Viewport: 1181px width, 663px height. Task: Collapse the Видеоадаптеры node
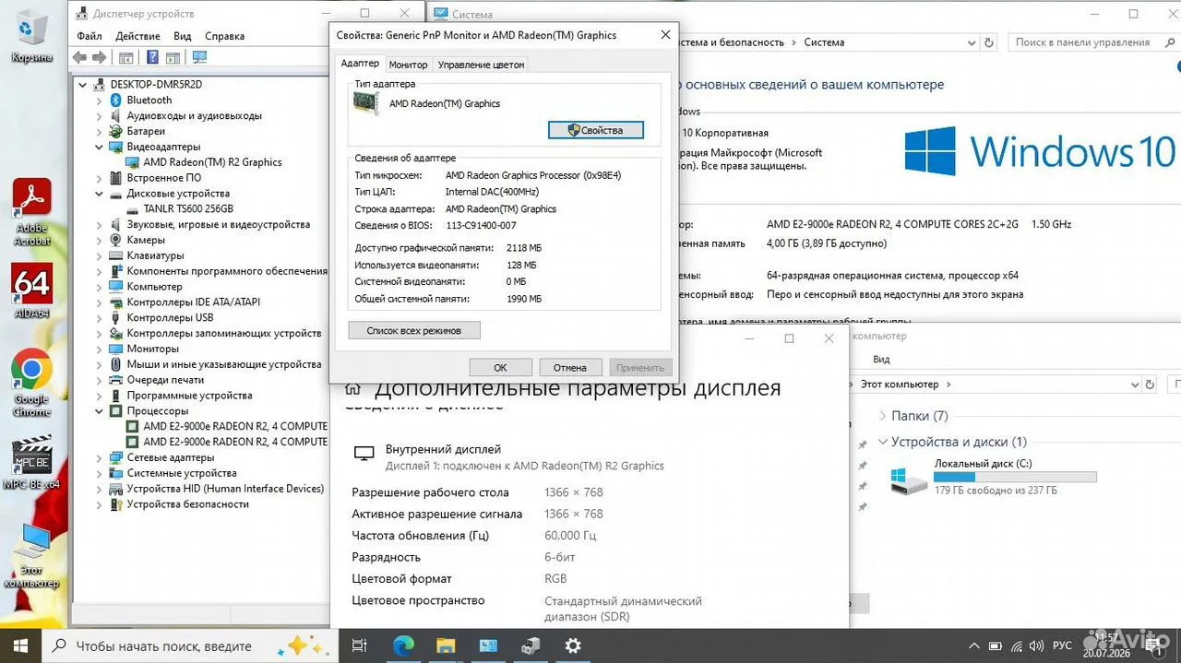coord(100,147)
